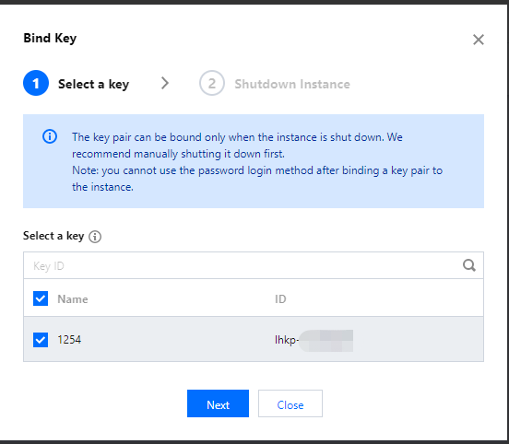Click the step 1 circle indicator
This screenshot has width=509, height=444.
click(x=36, y=83)
